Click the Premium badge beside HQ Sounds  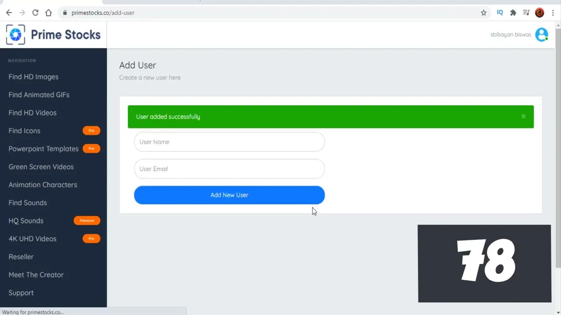tap(87, 220)
